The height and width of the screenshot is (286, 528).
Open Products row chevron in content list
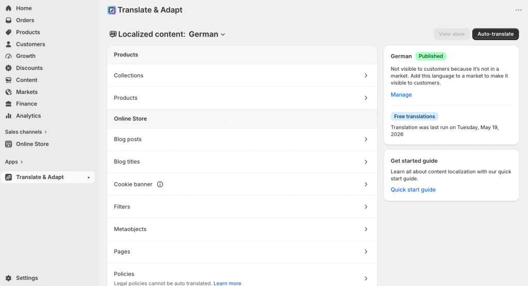click(366, 98)
